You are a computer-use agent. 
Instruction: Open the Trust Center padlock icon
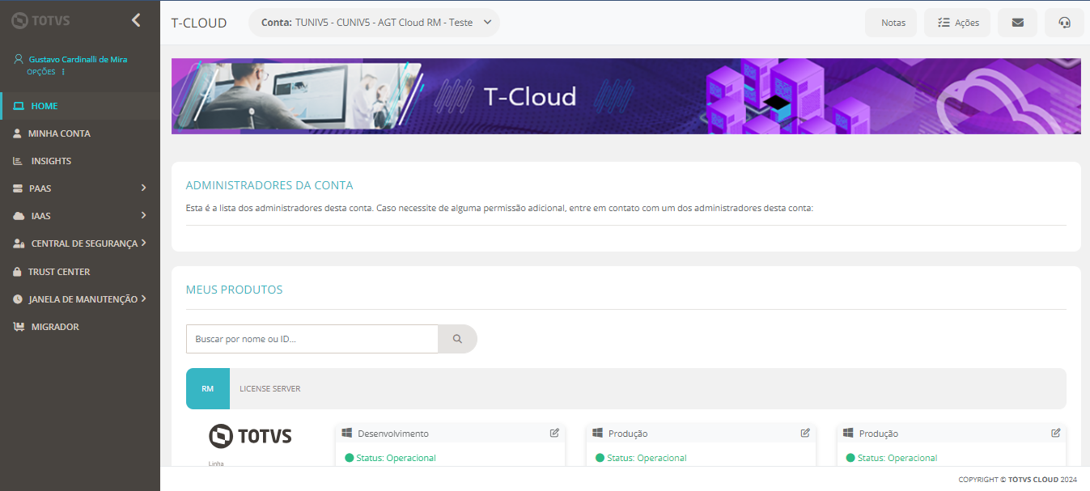(18, 271)
